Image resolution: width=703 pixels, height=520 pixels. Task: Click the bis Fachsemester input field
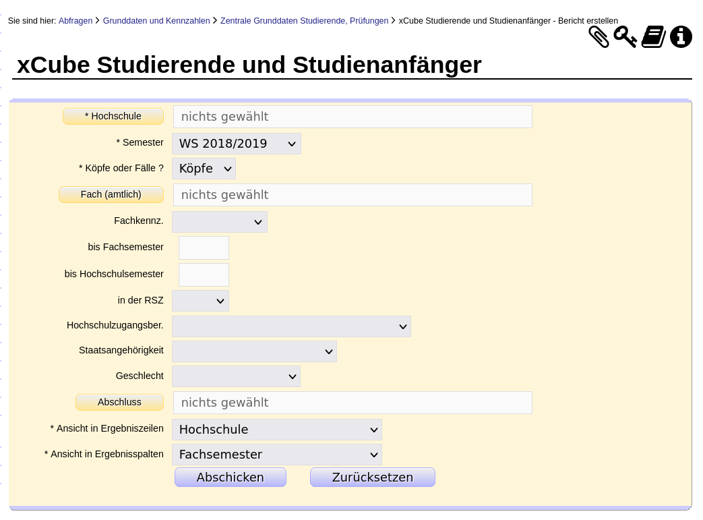click(204, 248)
